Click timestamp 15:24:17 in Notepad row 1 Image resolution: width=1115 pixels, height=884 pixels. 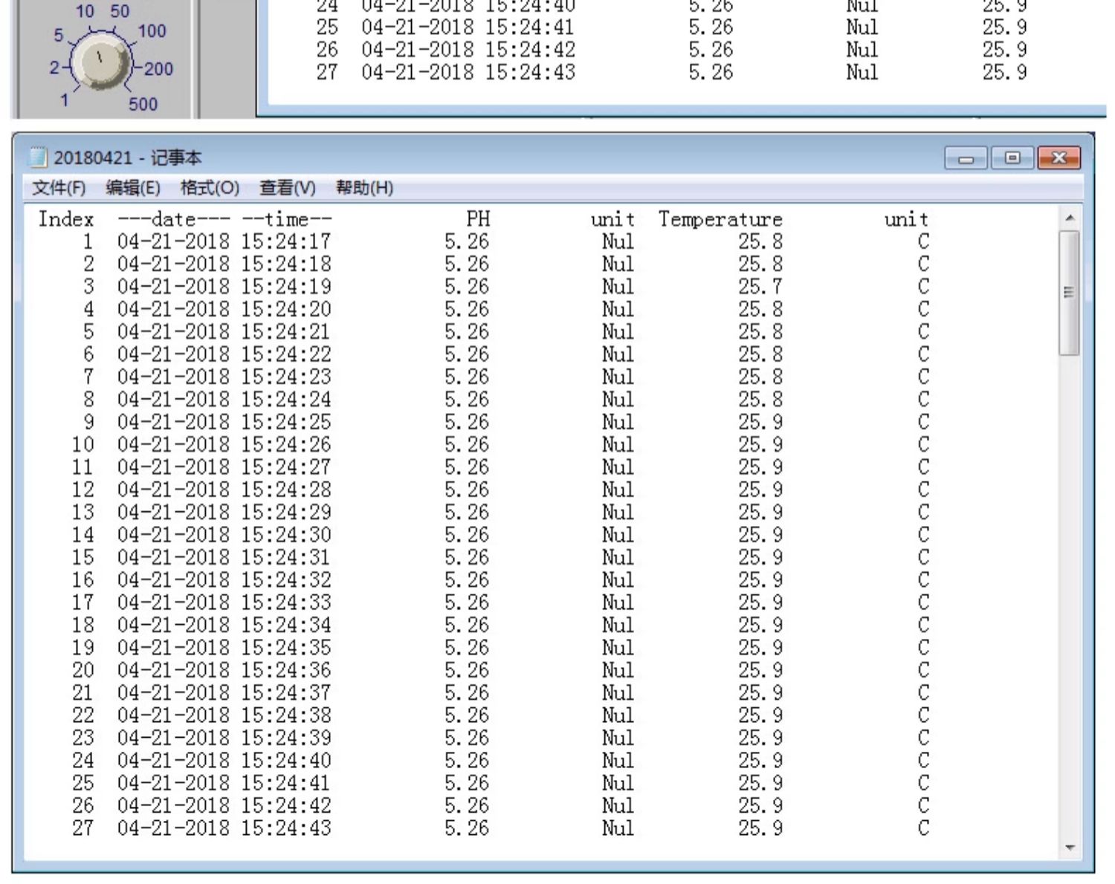pyautogui.click(x=286, y=241)
